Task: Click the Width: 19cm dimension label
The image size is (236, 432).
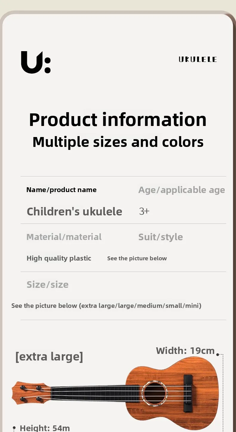Action: click(185, 351)
